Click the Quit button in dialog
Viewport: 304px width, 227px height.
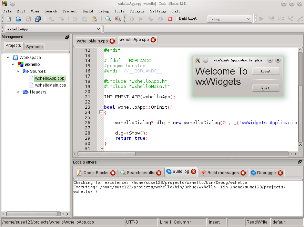tap(266, 88)
